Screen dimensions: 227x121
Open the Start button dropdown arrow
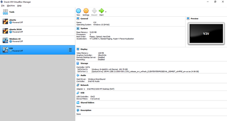[x=106, y=12]
